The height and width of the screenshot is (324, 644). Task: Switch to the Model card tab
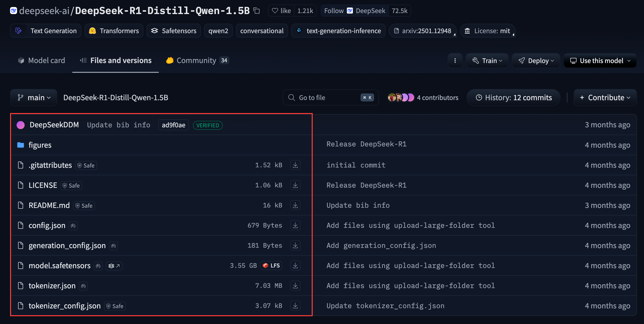pyautogui.click(x=42, y=61)
